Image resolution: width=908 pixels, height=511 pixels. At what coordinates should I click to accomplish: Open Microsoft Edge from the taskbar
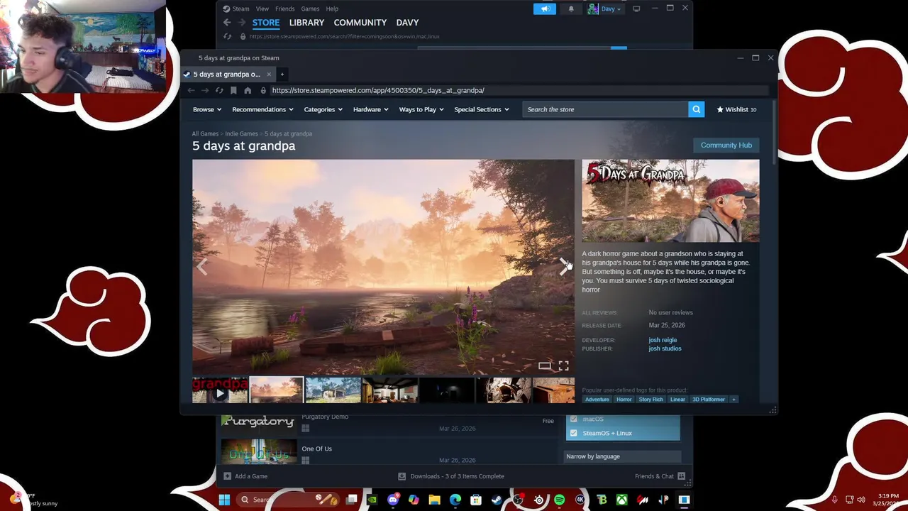[x=455, y=500]
